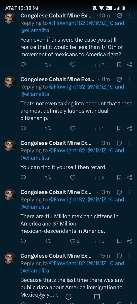
Task: Like the tweet about 11.1 Million mexican citizens
Action: click(x=75, y=241)
